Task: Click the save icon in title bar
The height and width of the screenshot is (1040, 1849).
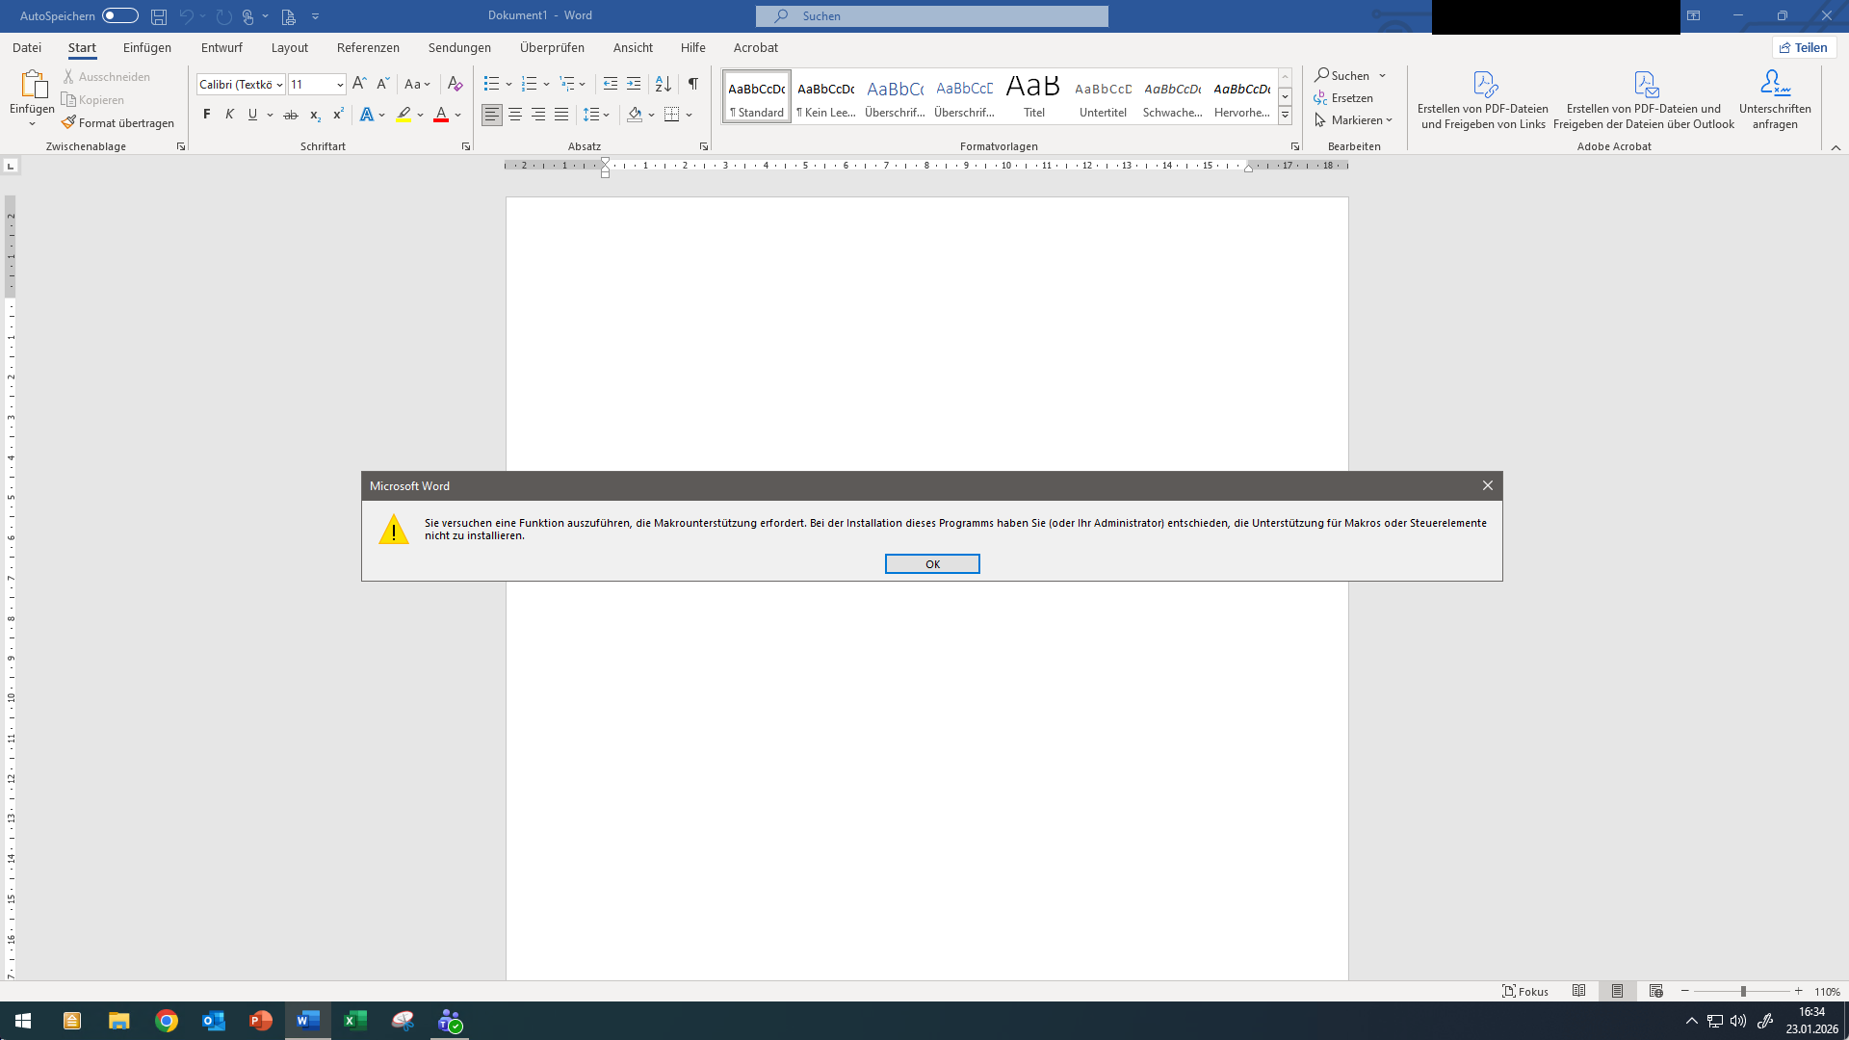Action: tap(159, 16)
